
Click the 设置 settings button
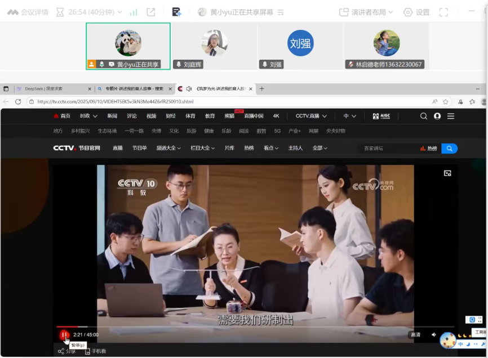416,12
